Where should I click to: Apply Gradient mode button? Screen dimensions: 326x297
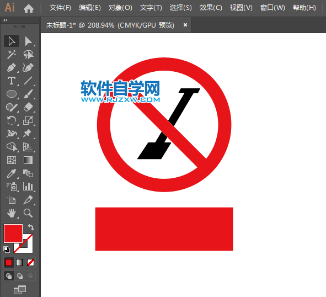pos(19,262)
